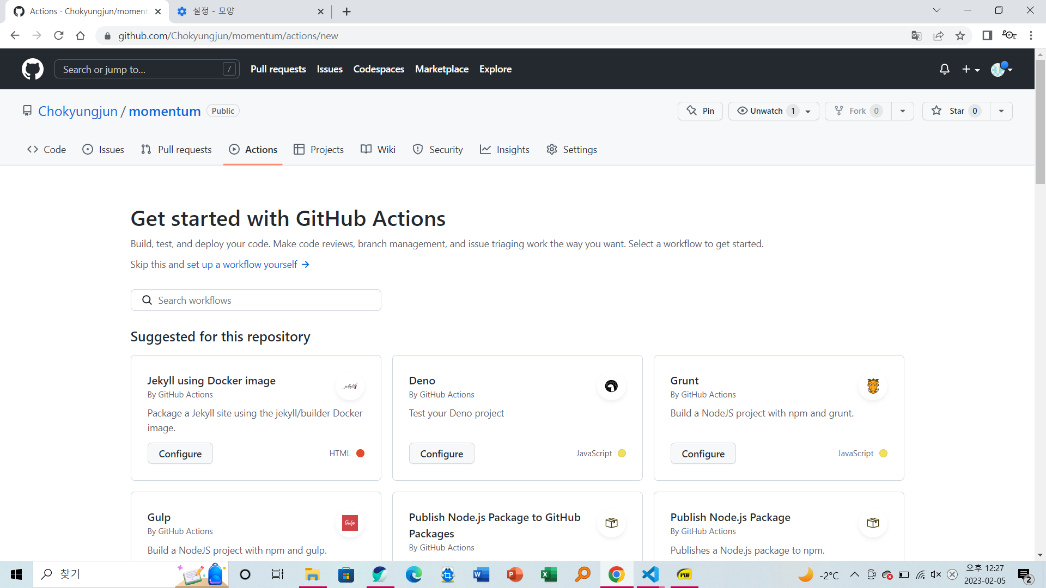Click set up a workflow yourself link
1046x588 pixels.
(x=248, y=265)
